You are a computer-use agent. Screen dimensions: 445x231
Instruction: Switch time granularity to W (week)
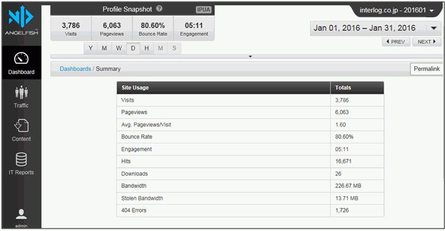click(x=119, y=48)
